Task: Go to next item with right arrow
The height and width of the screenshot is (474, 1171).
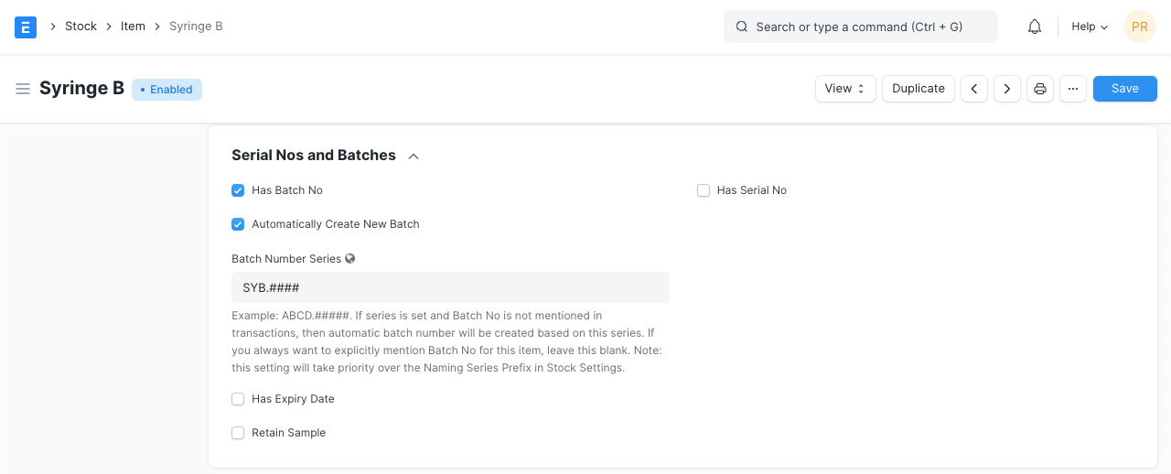Action: click(1007, 89)
